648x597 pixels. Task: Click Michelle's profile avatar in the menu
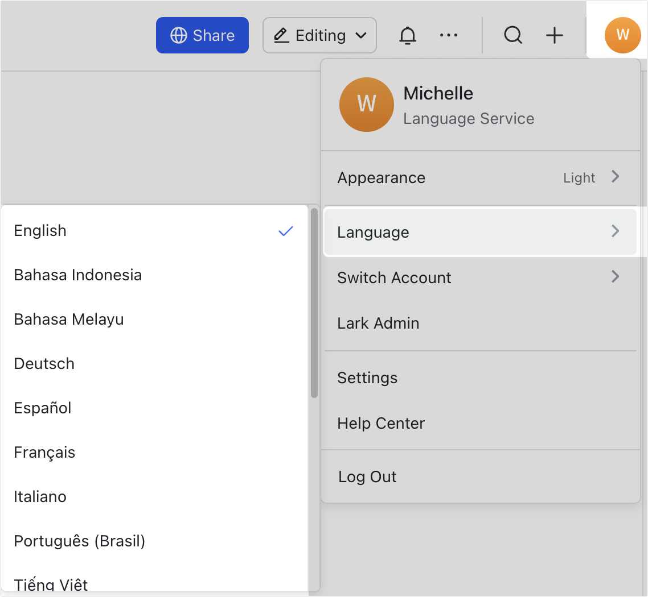pos(366,105)
